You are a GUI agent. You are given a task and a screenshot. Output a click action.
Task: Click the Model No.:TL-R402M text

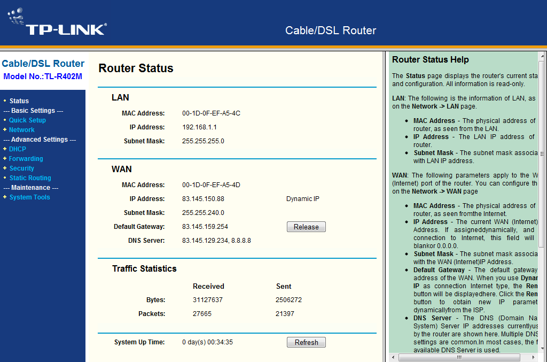click(x=43, y=76)
